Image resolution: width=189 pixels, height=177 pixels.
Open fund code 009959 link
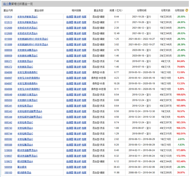pyautogui.click(x=8, y=56)
